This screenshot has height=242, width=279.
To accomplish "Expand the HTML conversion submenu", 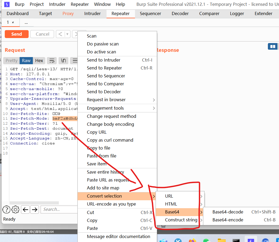I will tap(180, 204).
